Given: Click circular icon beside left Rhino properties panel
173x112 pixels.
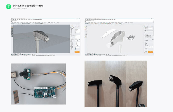Looking at the screenshot, I should click(79, 39).
